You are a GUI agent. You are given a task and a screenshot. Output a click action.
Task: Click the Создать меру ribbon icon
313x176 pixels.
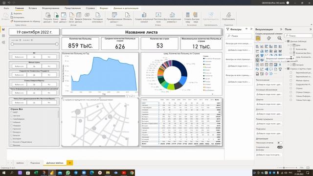(188, 15)
